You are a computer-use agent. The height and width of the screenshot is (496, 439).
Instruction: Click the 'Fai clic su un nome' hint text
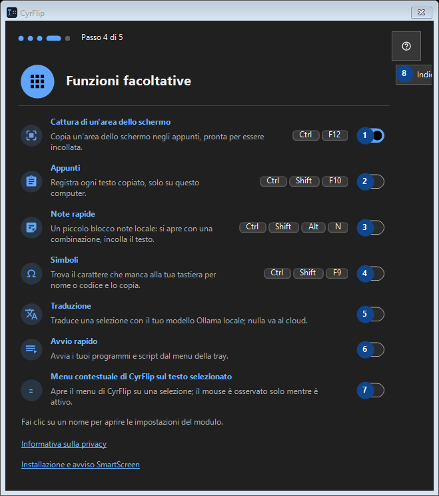tap(122, 422)
